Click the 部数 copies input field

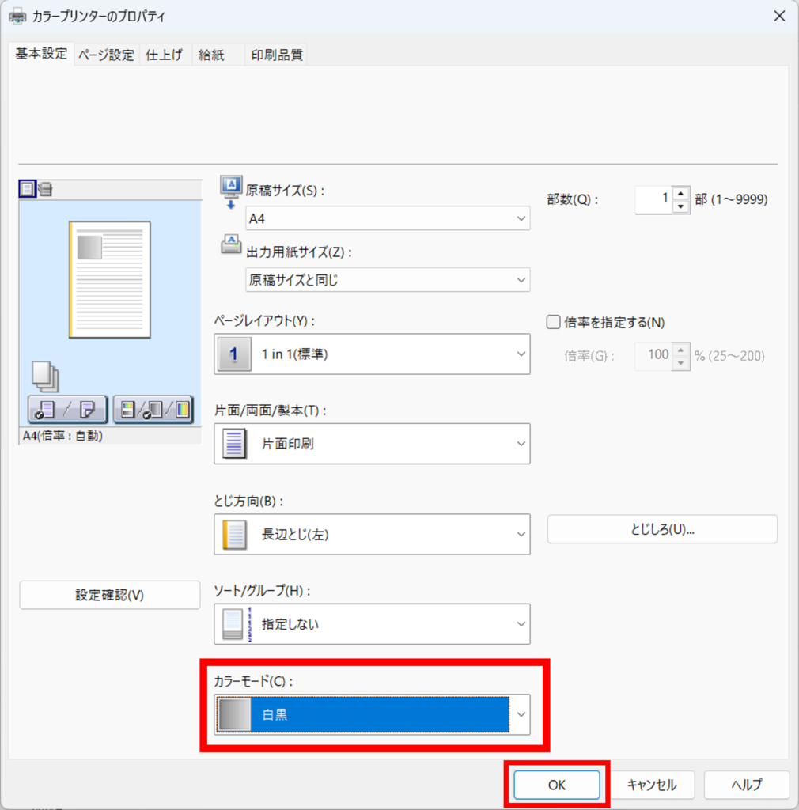tap(653, 200)
